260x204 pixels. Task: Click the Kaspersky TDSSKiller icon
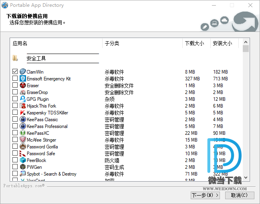[x=23, y=112]
